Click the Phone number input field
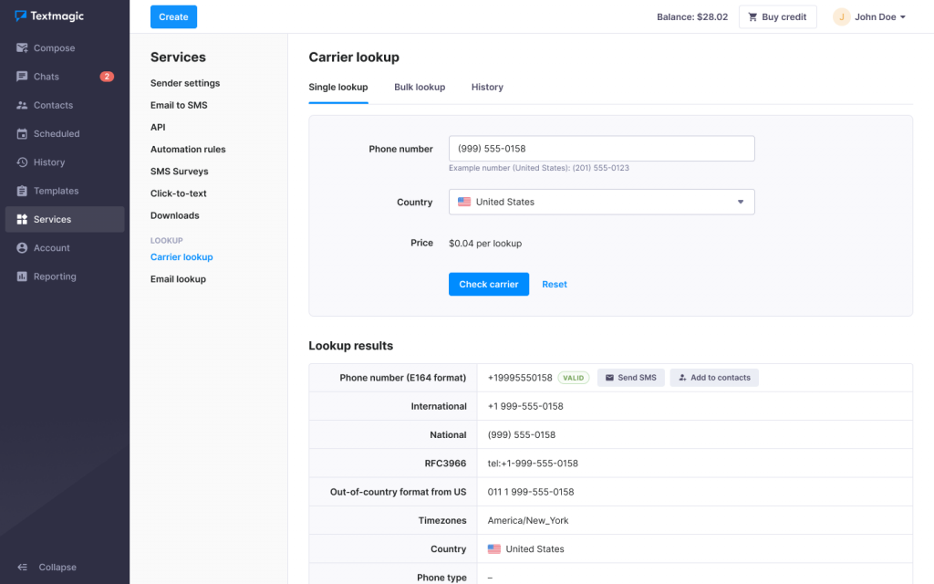Viewport: 934px width, 584px height. pyautogui.click(x=601, y=149)
